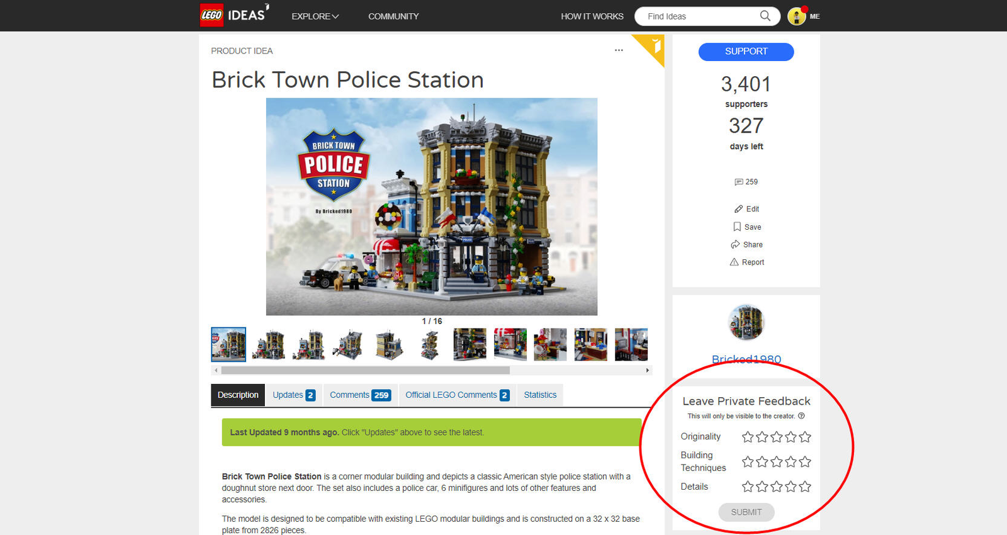Open the three-dots more options menu
The height and width of the screenshot is (535, 1007).
619,50
